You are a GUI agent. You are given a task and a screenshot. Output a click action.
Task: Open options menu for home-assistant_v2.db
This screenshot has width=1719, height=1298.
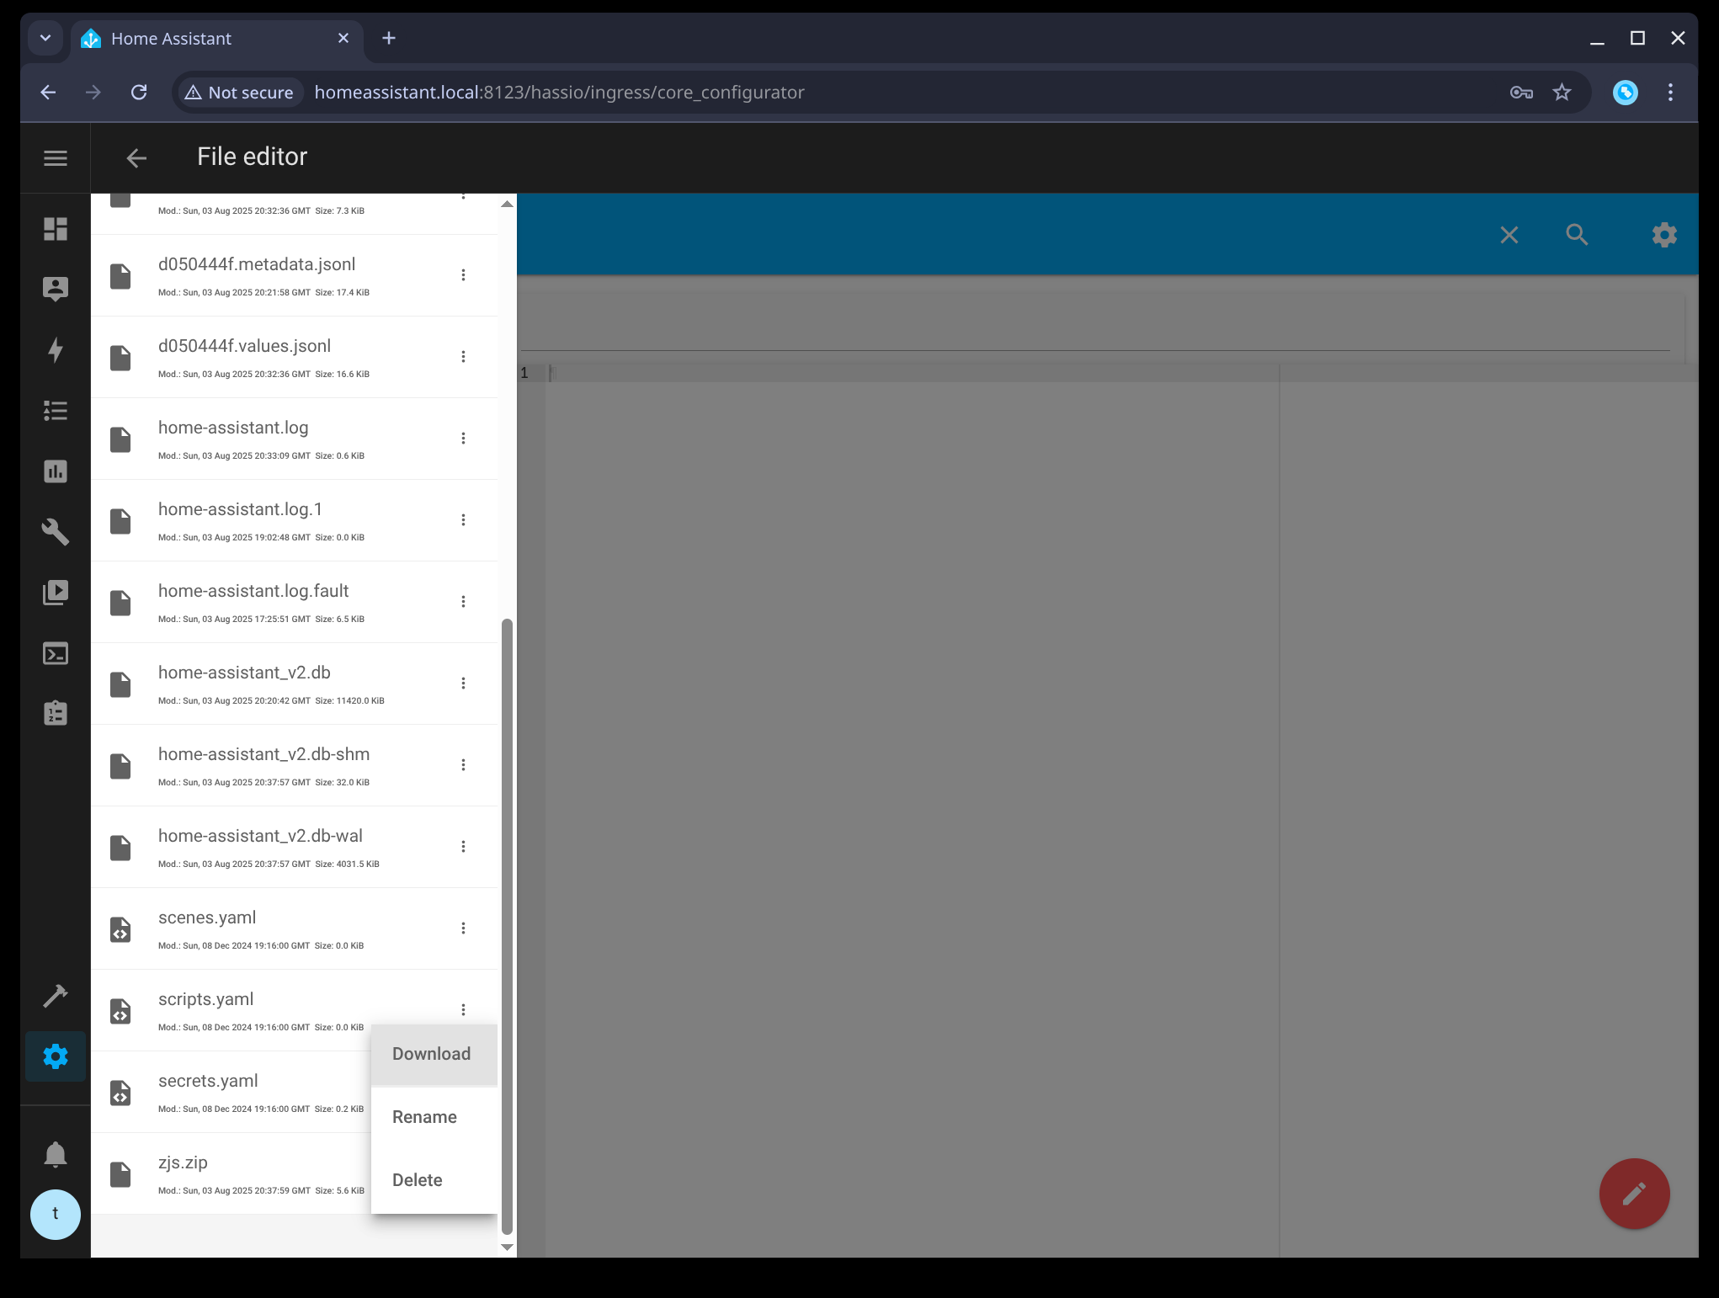pos(463,684)
